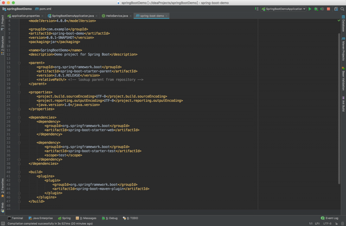Toggle the Structure tool window sidebar
Image resolution: width=346 pixels, height=226 pixels.
2,42
